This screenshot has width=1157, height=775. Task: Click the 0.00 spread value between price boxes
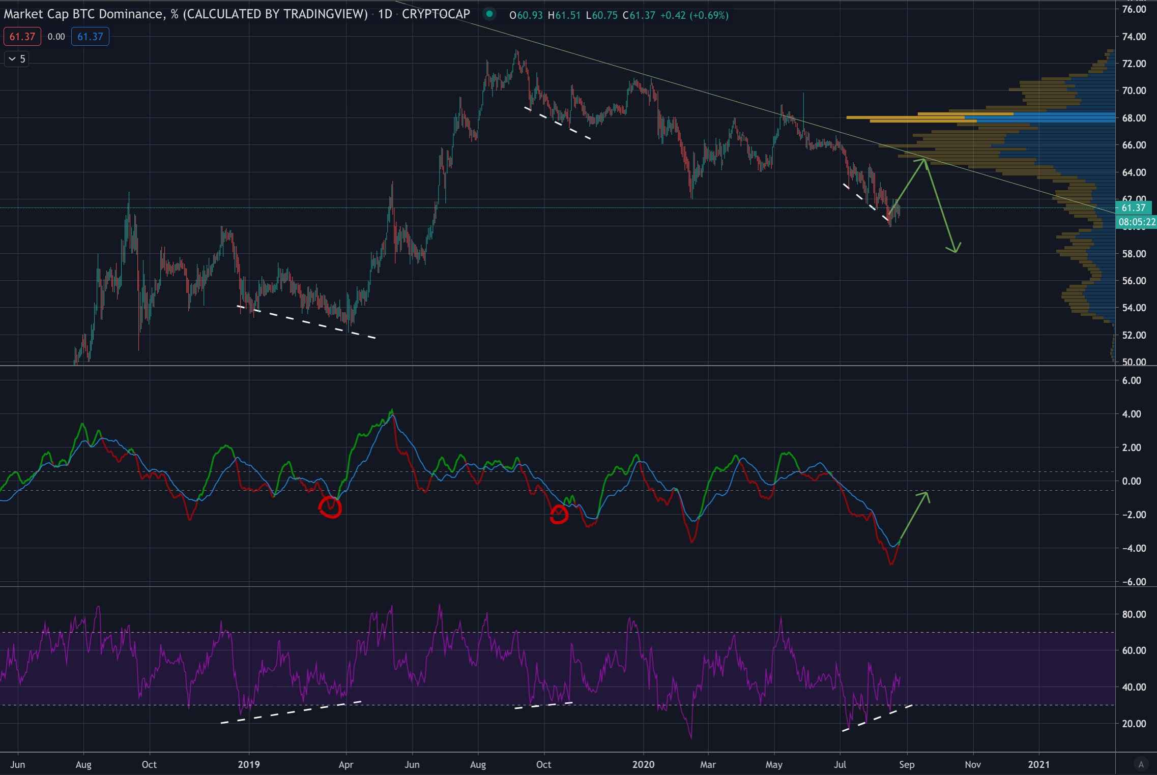[56, 37]
